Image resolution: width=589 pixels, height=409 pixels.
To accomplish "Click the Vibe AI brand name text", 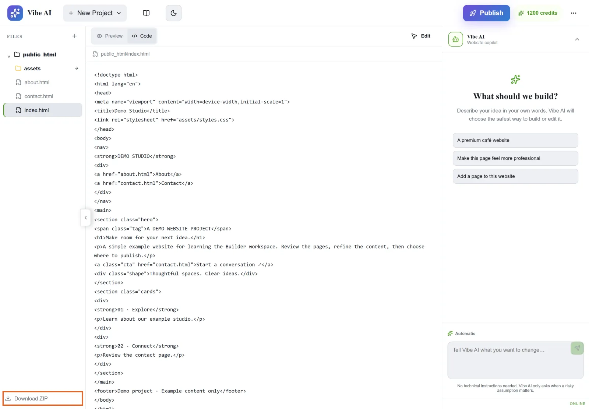I will point(39,13).
